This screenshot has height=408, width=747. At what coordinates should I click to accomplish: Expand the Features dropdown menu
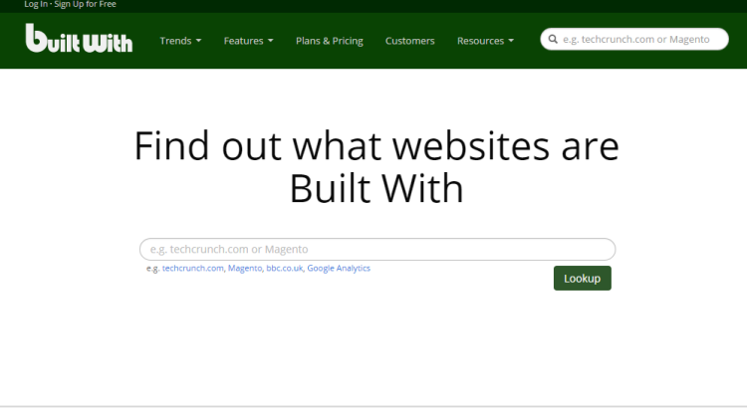249,41
